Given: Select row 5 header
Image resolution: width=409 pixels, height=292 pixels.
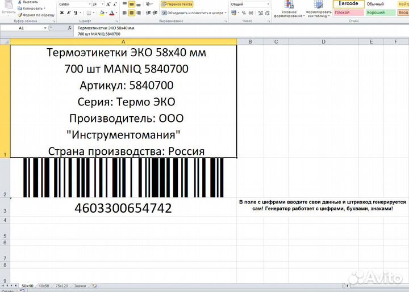Looking at the screenshot, I should (5, 232).
